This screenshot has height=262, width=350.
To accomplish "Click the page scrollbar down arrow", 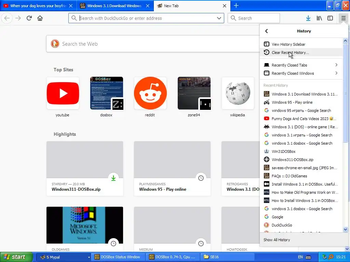I will coord(348,249).
